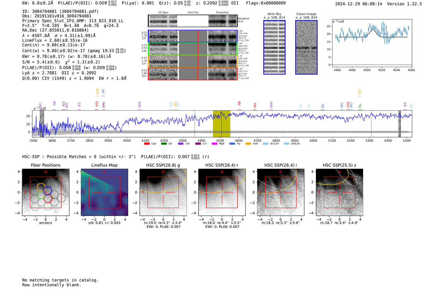Open the HSC SSP(26.4) i cutout
Screen dimensions: 444x302
click(x=281, y=192)
